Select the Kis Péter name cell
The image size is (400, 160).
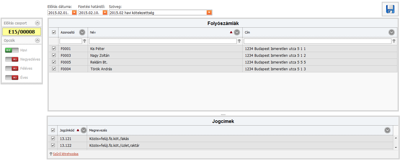point(165,49)
